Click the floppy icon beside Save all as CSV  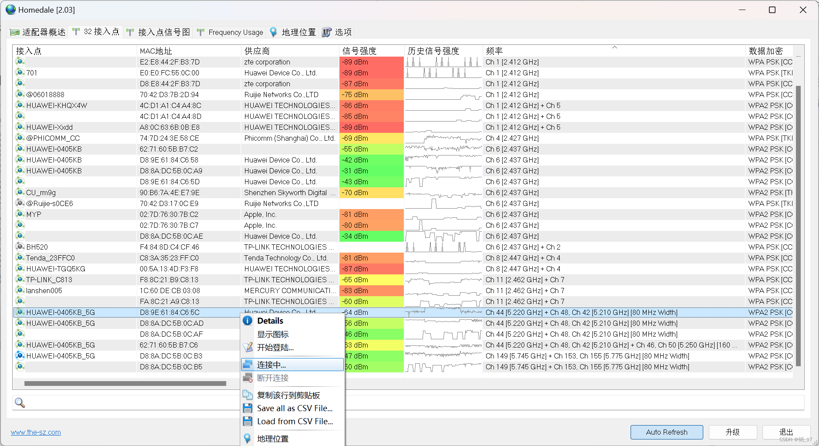pyautogui.click(x=248, y=408)
